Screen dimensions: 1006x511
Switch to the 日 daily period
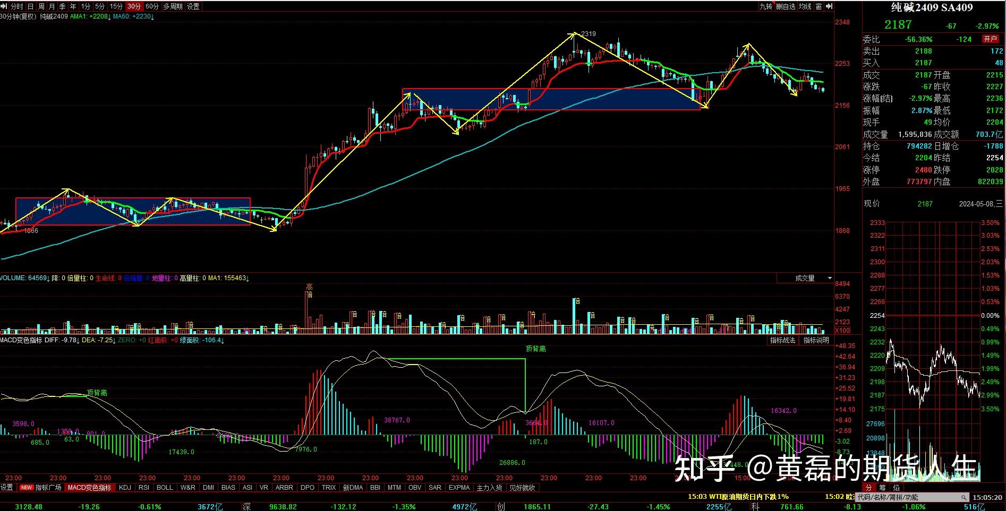(30, 6)
